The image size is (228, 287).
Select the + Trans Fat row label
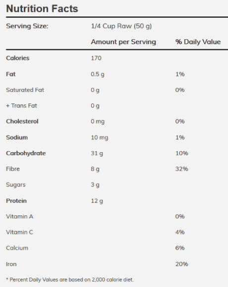21,105
